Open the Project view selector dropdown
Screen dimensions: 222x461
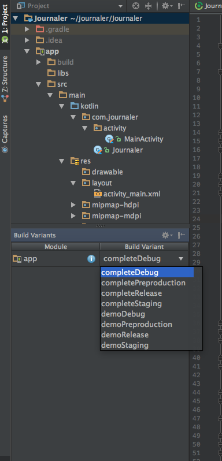(70, 6)
